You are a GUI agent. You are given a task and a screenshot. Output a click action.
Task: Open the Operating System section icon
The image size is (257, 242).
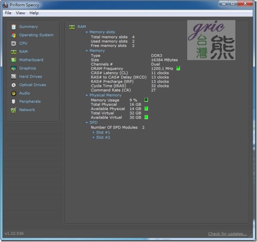click(14, 35)
